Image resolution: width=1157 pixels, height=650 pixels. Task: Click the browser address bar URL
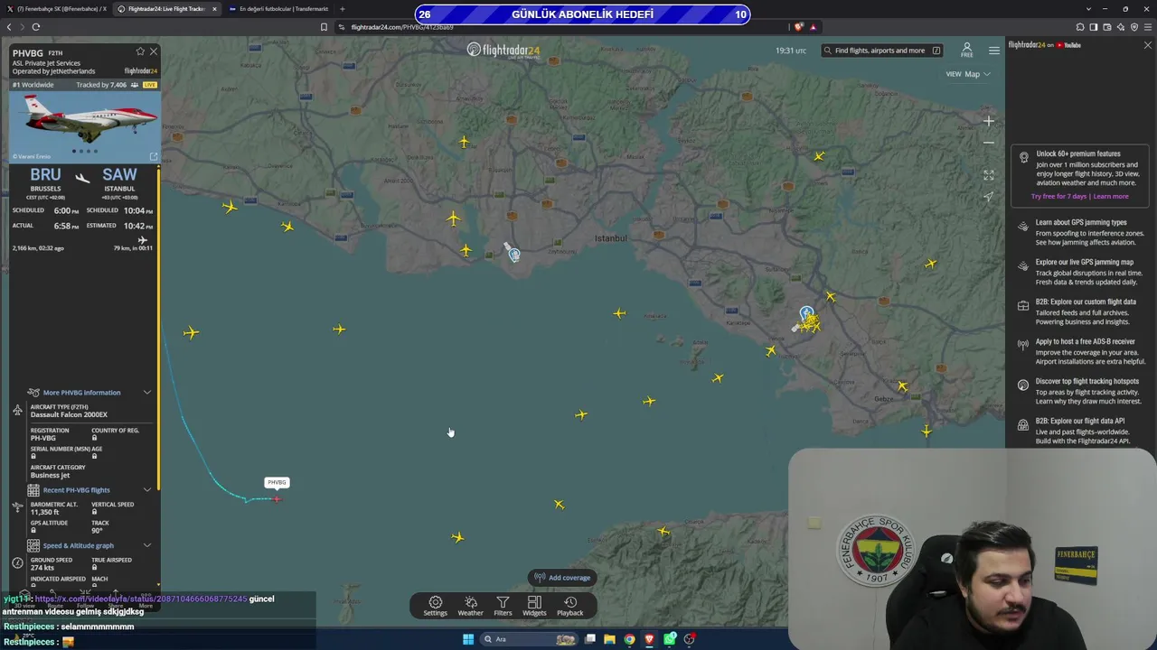pos(402,27)
